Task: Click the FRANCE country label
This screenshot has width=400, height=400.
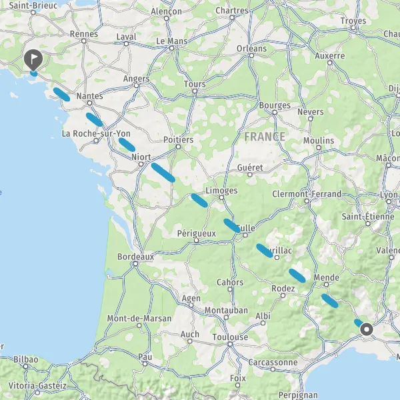Action: click(265, 137)
